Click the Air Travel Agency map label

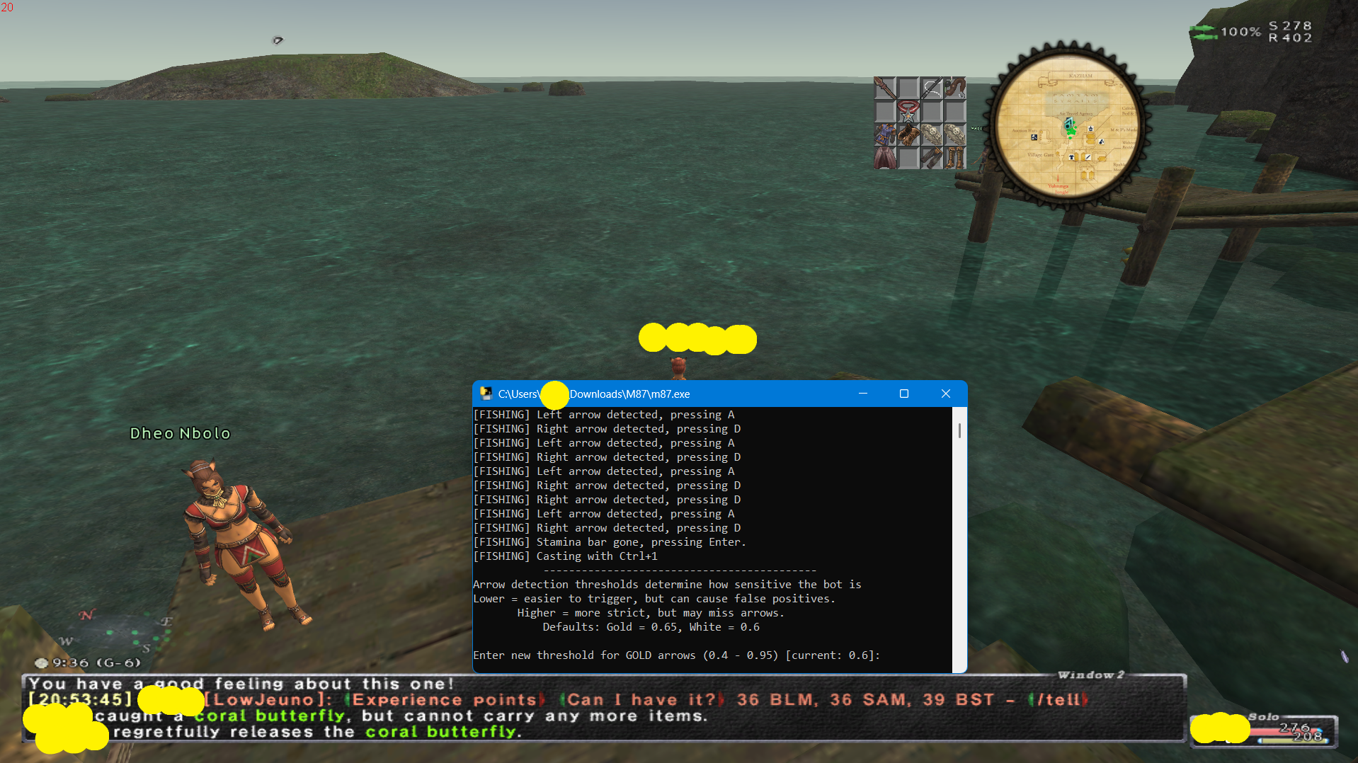click(x=1076, y=113)
